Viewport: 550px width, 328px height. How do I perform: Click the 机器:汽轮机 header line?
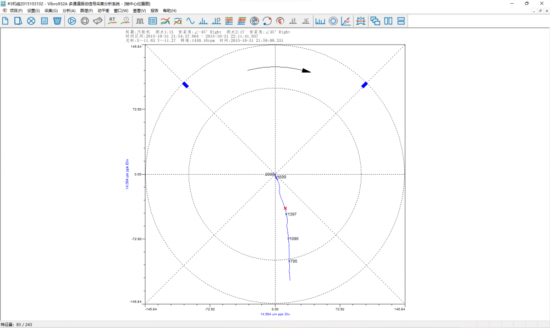click(x=208, y=32)
